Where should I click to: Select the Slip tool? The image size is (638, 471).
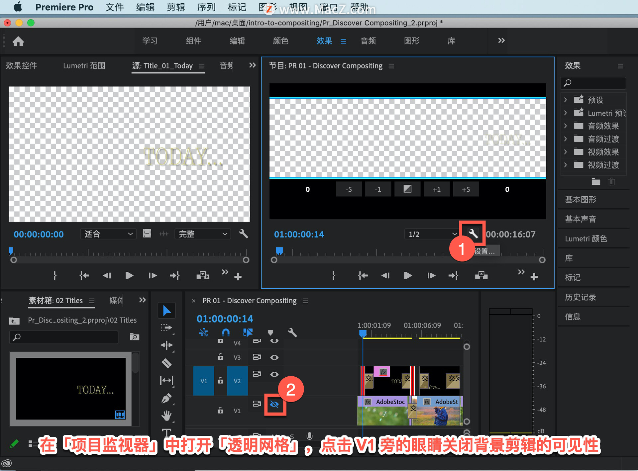click(166, 380)
